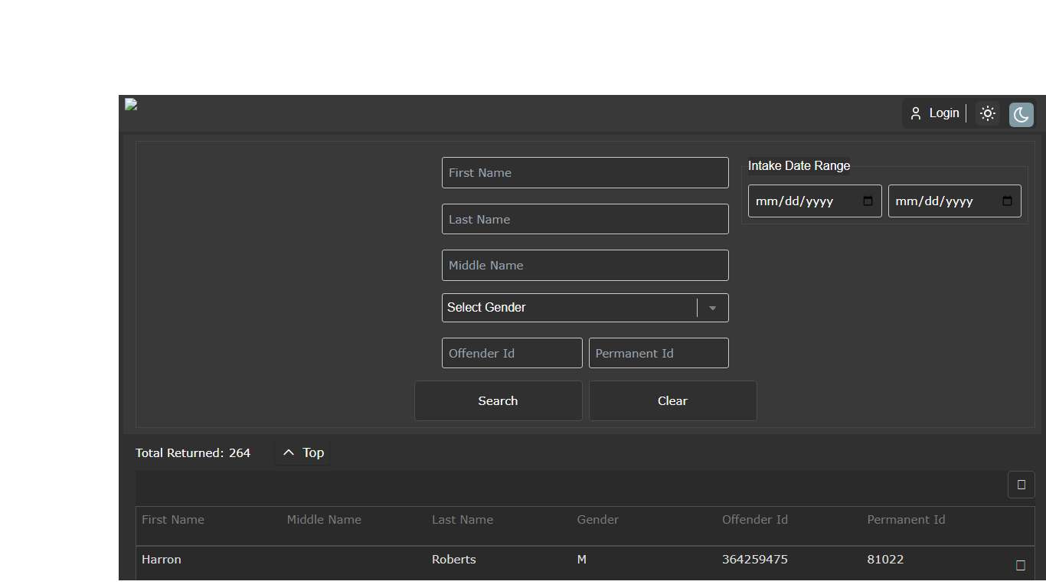The width and height of the screenshot is (1046, 588).
Task: Activate dark mode moon icon
Action: click(1021, 115)
